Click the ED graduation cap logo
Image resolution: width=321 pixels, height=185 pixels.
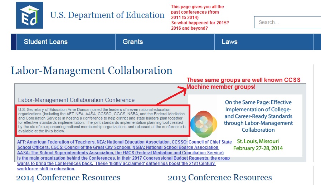pyautogui.click(x=29, y=15)
